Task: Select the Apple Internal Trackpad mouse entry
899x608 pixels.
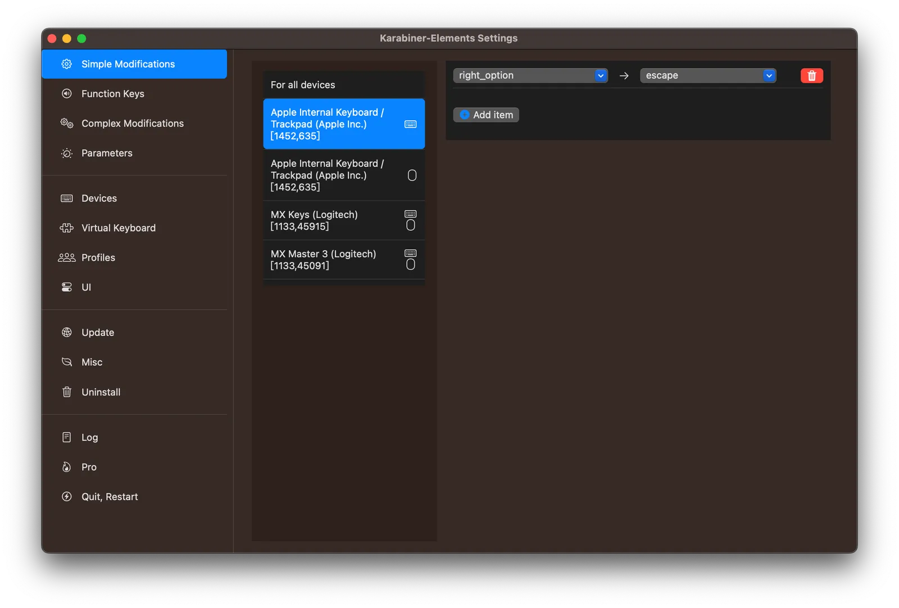Action: (343, 175)
